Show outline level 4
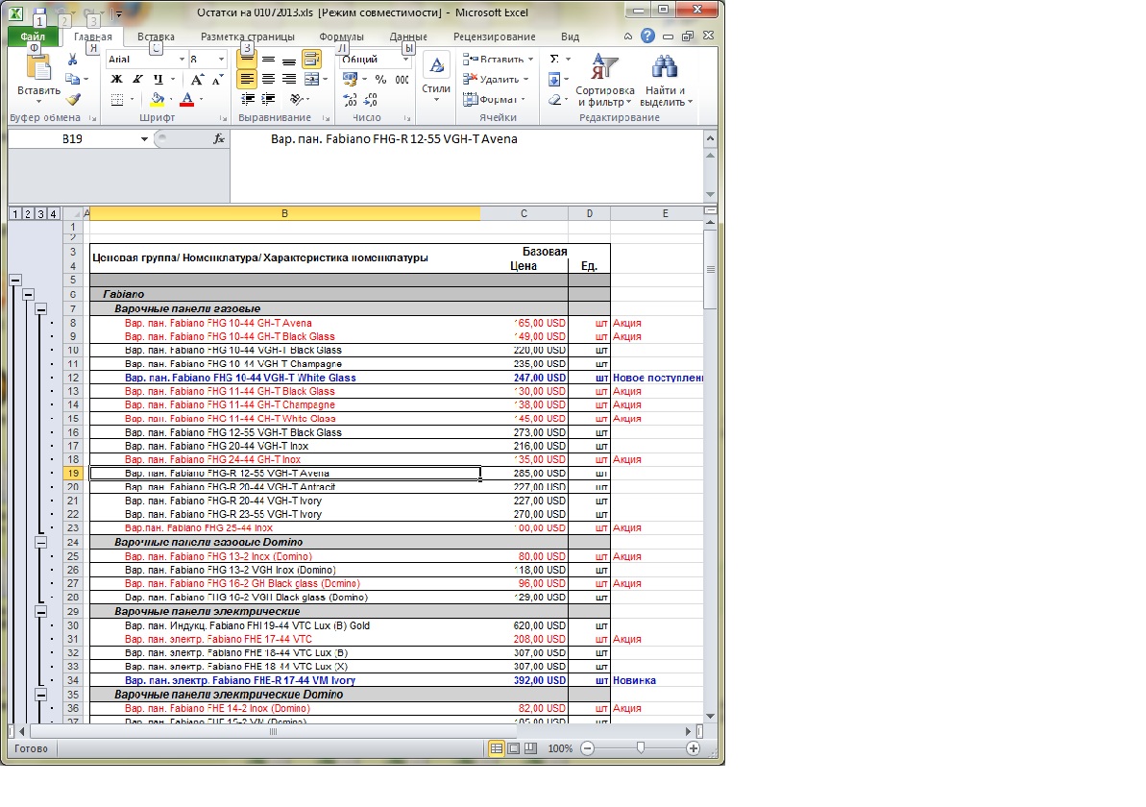This screenshot has height=807, width=1146. coord(54,213)
